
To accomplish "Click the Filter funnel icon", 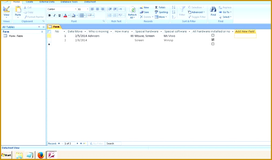I will (182, 9).
